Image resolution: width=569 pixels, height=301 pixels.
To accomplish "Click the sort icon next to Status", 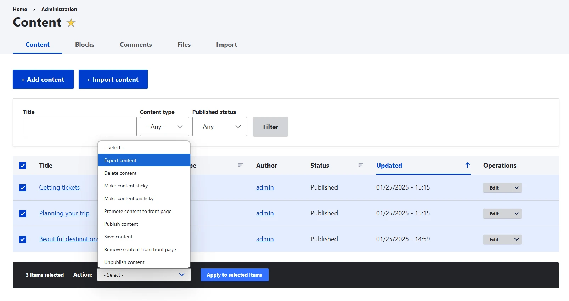I will coord(360,165).
